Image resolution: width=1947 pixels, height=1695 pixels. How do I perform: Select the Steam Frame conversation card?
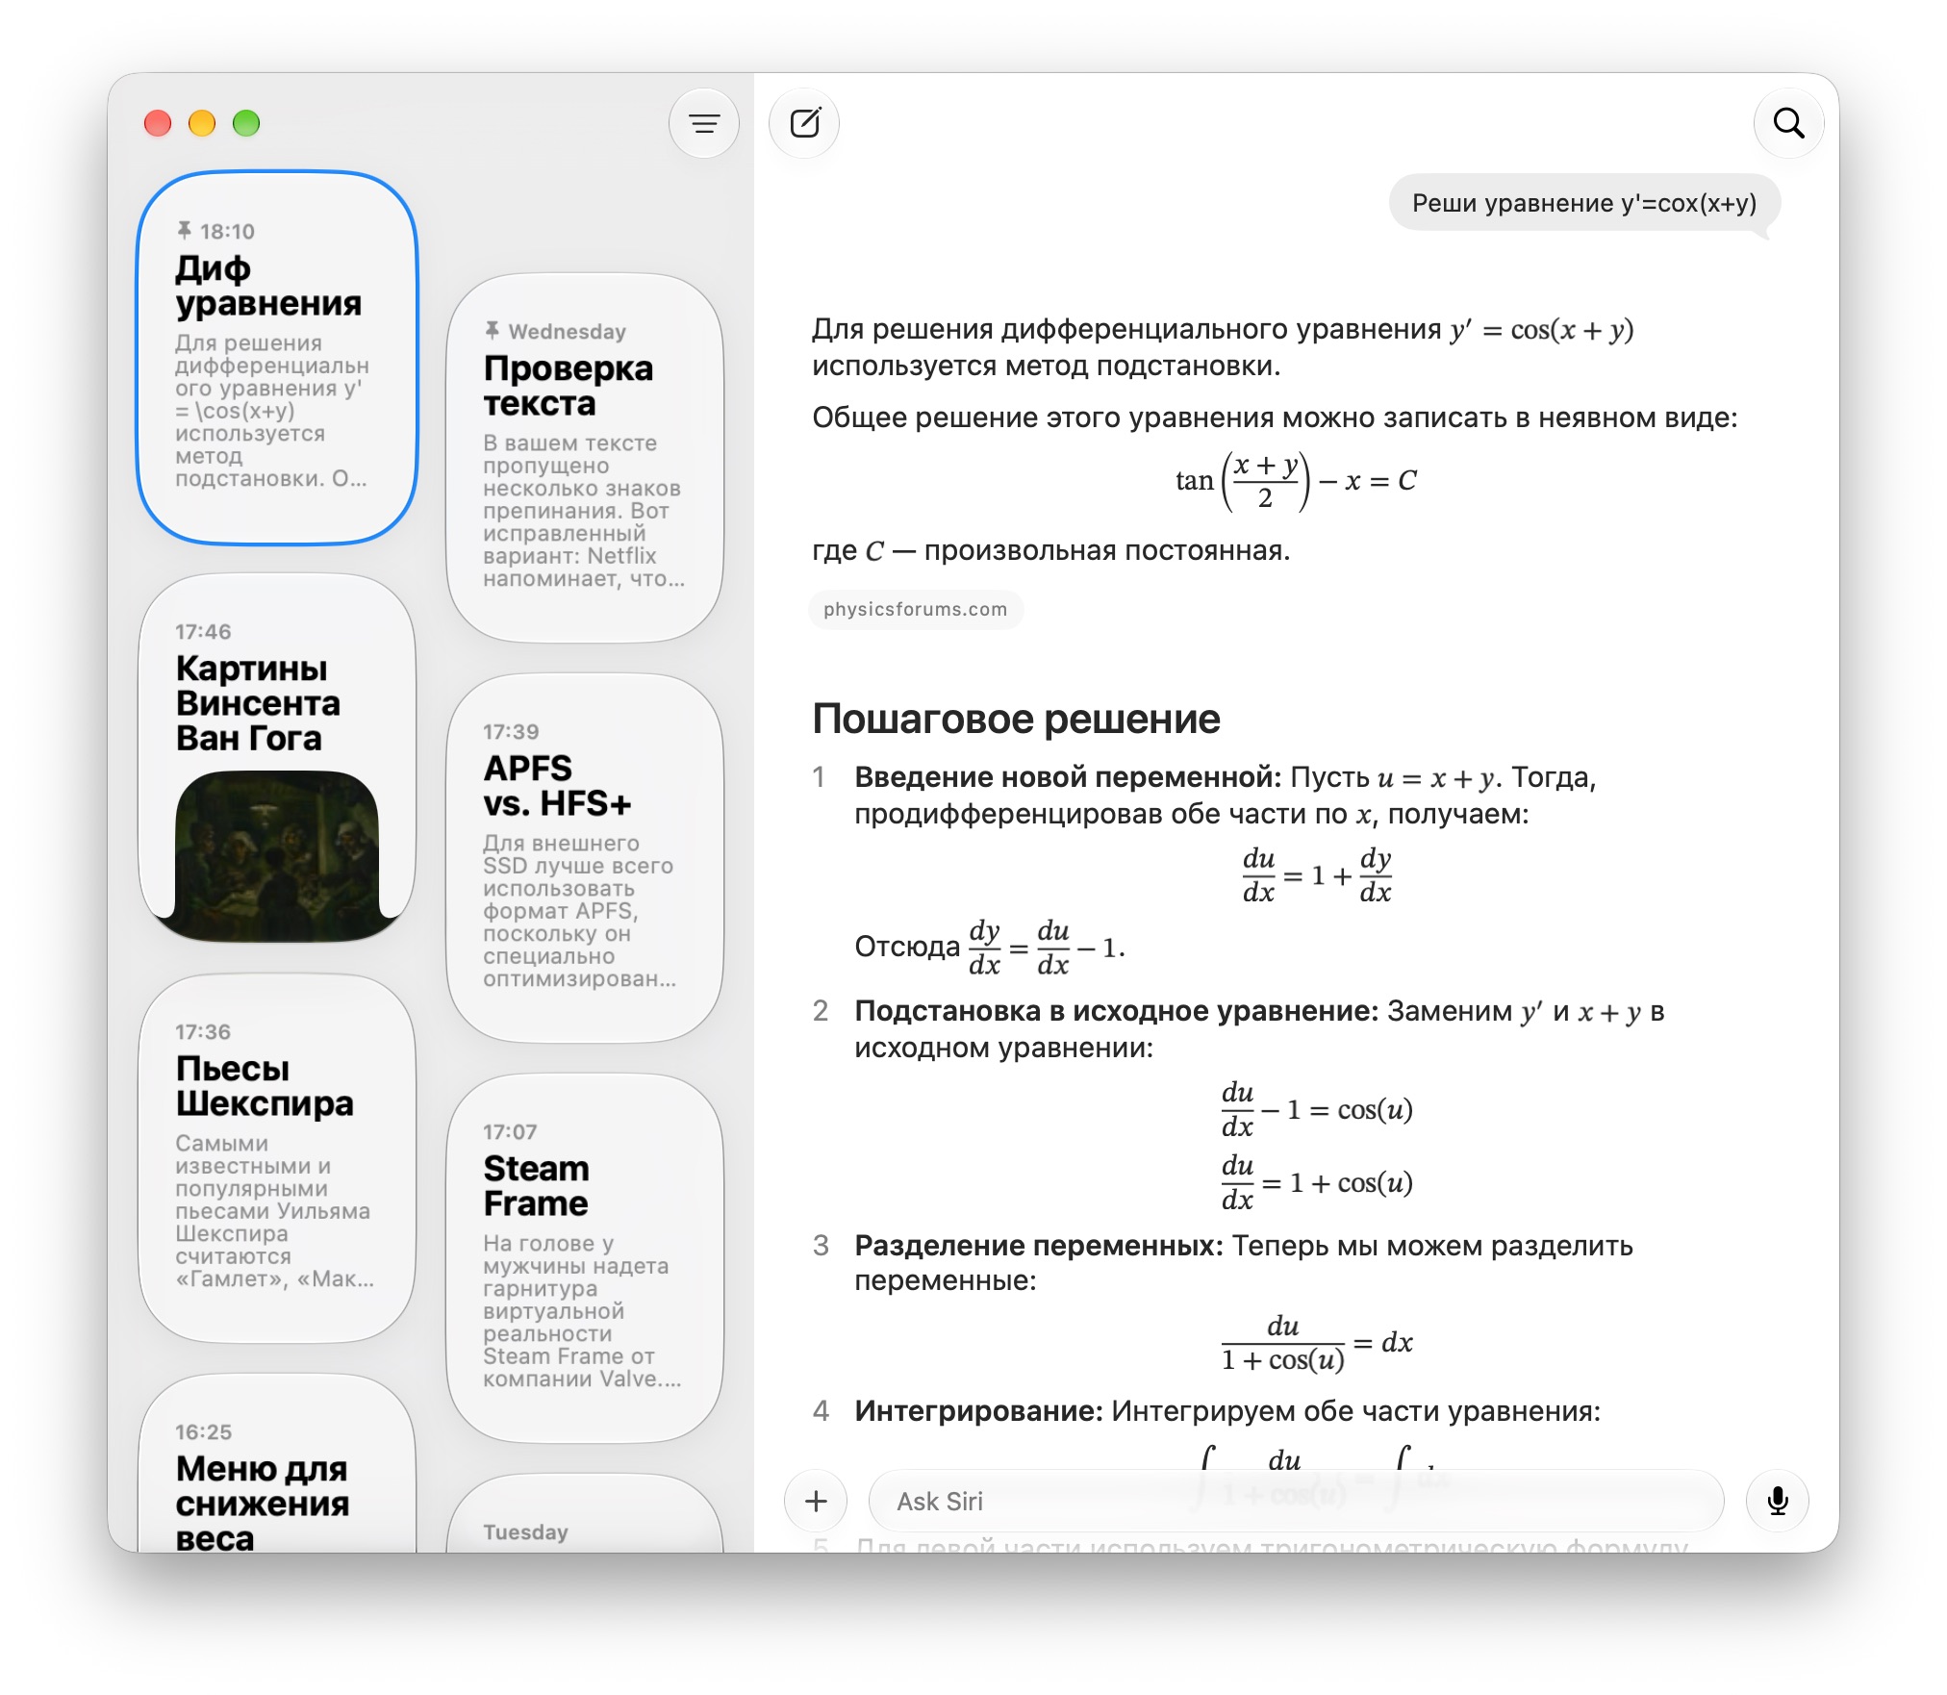pos(585,1258)
